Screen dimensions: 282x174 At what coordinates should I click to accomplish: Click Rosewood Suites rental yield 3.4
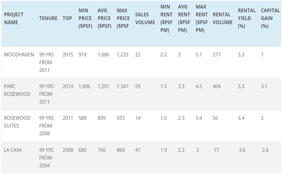point(241,118)
